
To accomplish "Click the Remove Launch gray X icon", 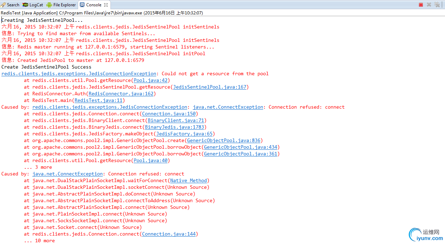I will [x=429, y=5].
